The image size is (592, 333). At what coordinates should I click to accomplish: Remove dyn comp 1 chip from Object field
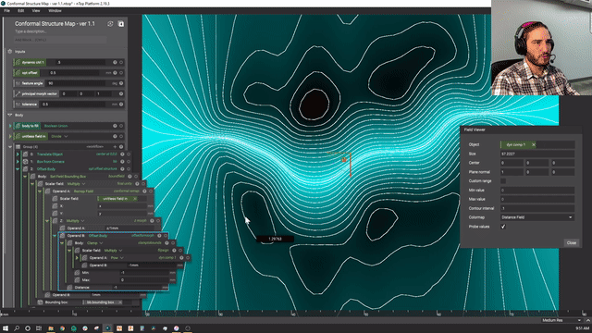coord(534,144)
